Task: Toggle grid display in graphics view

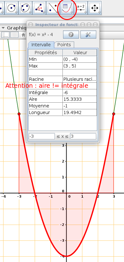Action: [15, 35]
